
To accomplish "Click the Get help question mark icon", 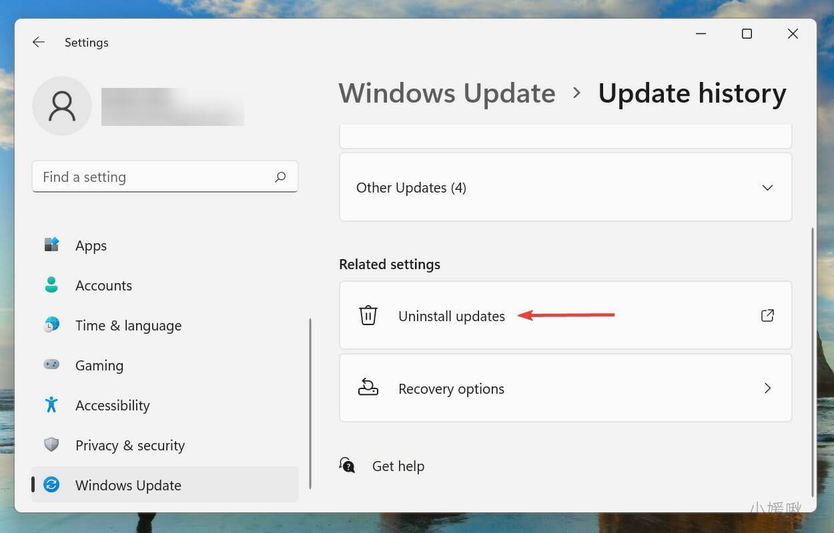I will tap(347, 466).
